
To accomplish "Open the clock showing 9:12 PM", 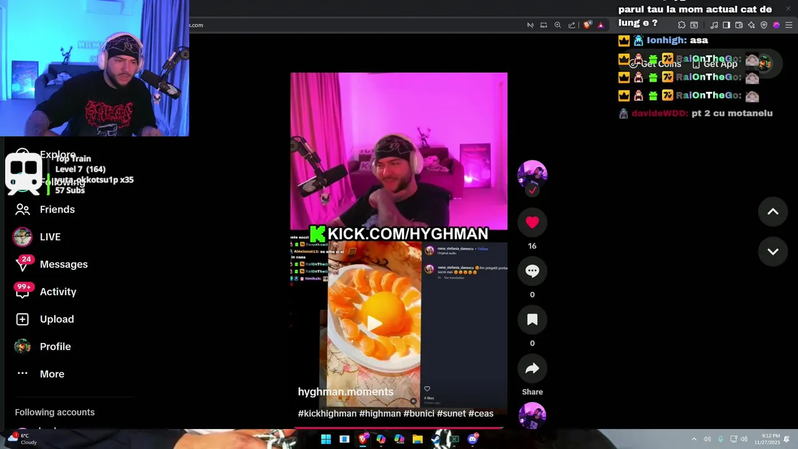I will pyautogui.click(x=767, y=439).
